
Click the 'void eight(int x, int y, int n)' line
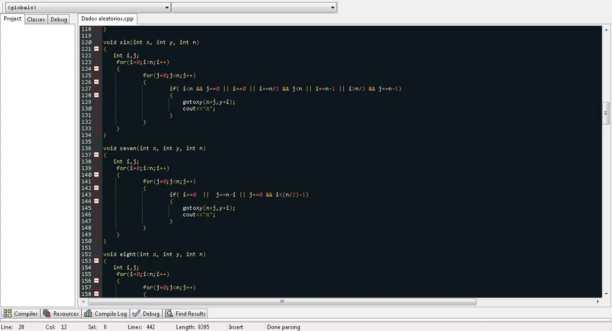point(154,254)
